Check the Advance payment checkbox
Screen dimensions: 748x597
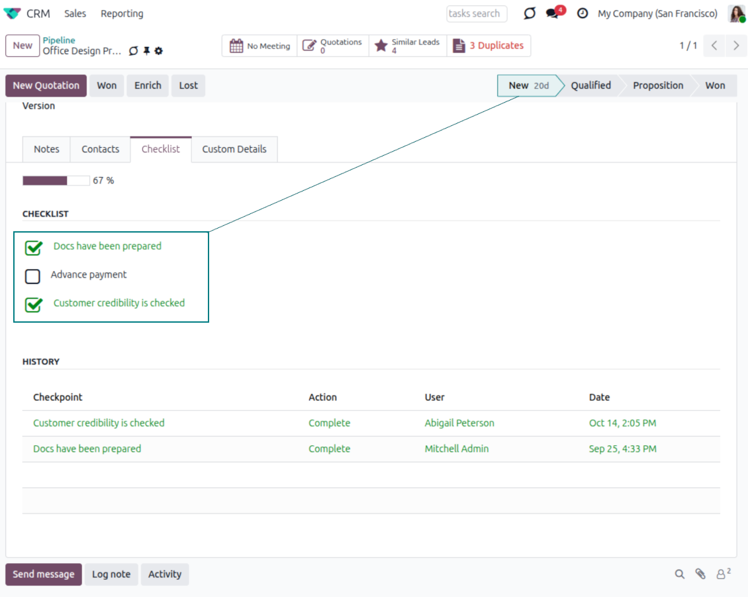pyautogui.click(x=32, y=276)
